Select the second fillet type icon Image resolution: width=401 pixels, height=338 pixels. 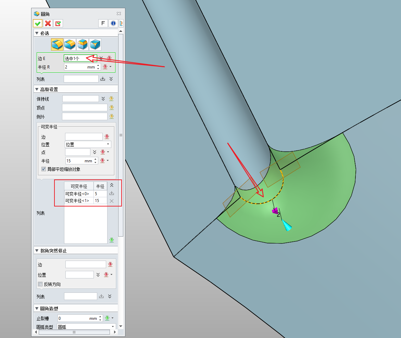click(x=70, y=44)
